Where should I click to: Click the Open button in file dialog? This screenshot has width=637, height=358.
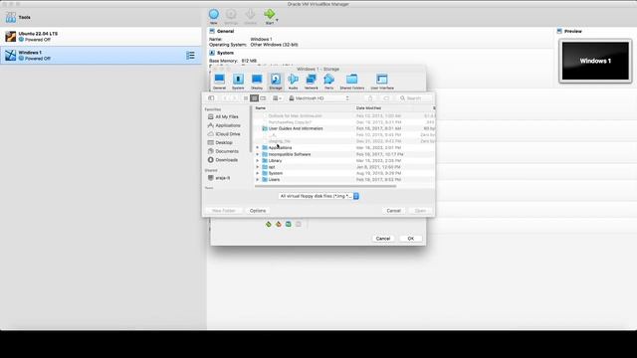pyautogui.click(x=420, y=211)
